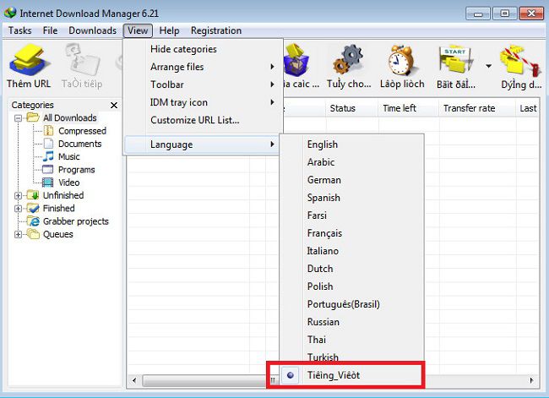This screenshot has height=398, width=549.
Task: Select the Music category note icon
Action: tap(48, 156)
